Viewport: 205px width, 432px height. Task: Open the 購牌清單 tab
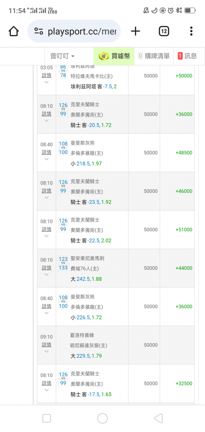(x=154, y=56)
